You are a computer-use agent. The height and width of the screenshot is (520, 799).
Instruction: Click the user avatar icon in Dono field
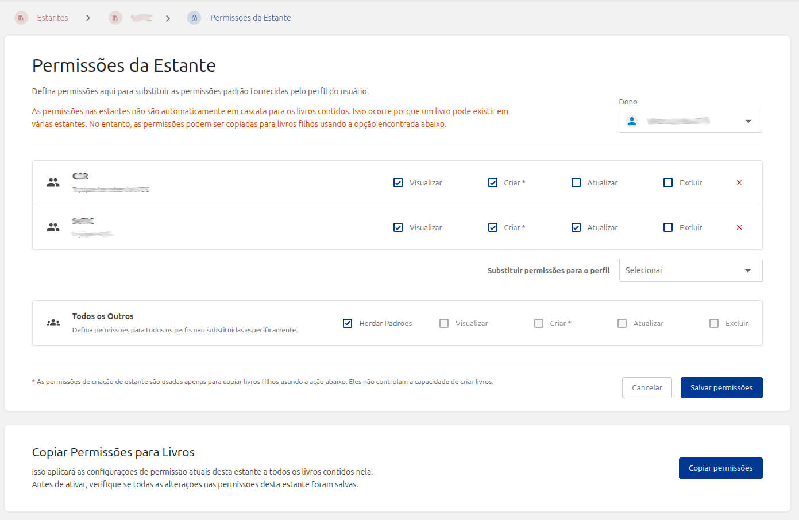[632, 121]
